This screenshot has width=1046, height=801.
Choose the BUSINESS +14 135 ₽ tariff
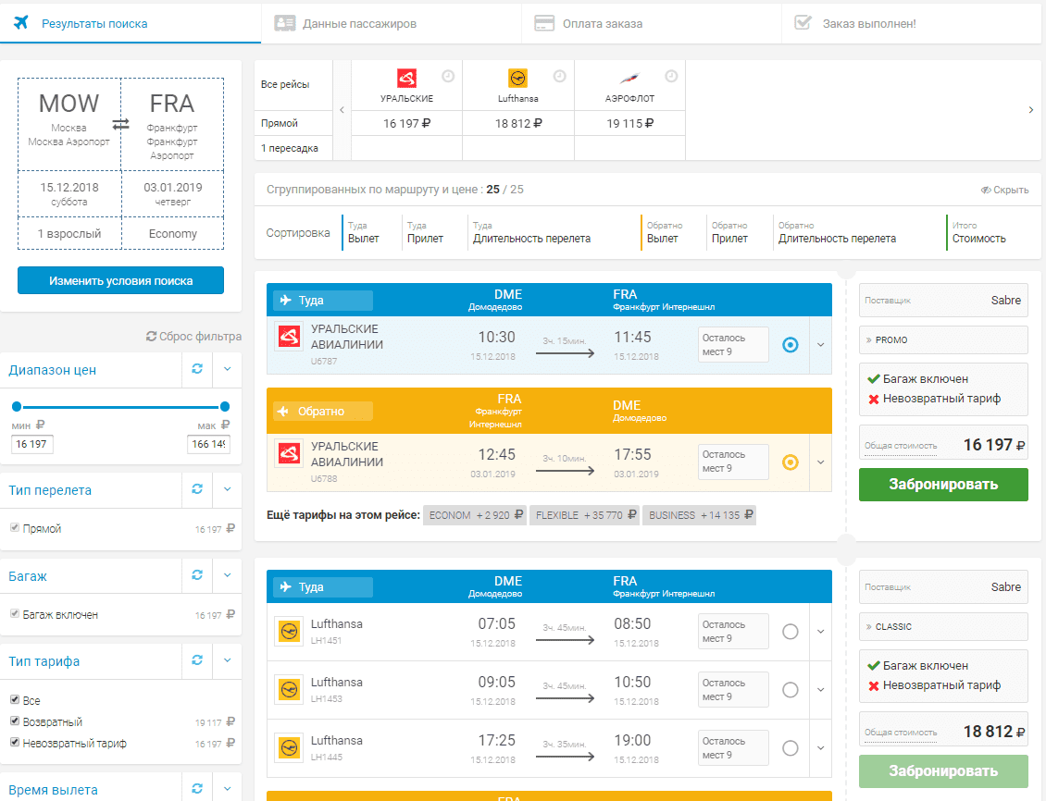click(x=699, y=515)
